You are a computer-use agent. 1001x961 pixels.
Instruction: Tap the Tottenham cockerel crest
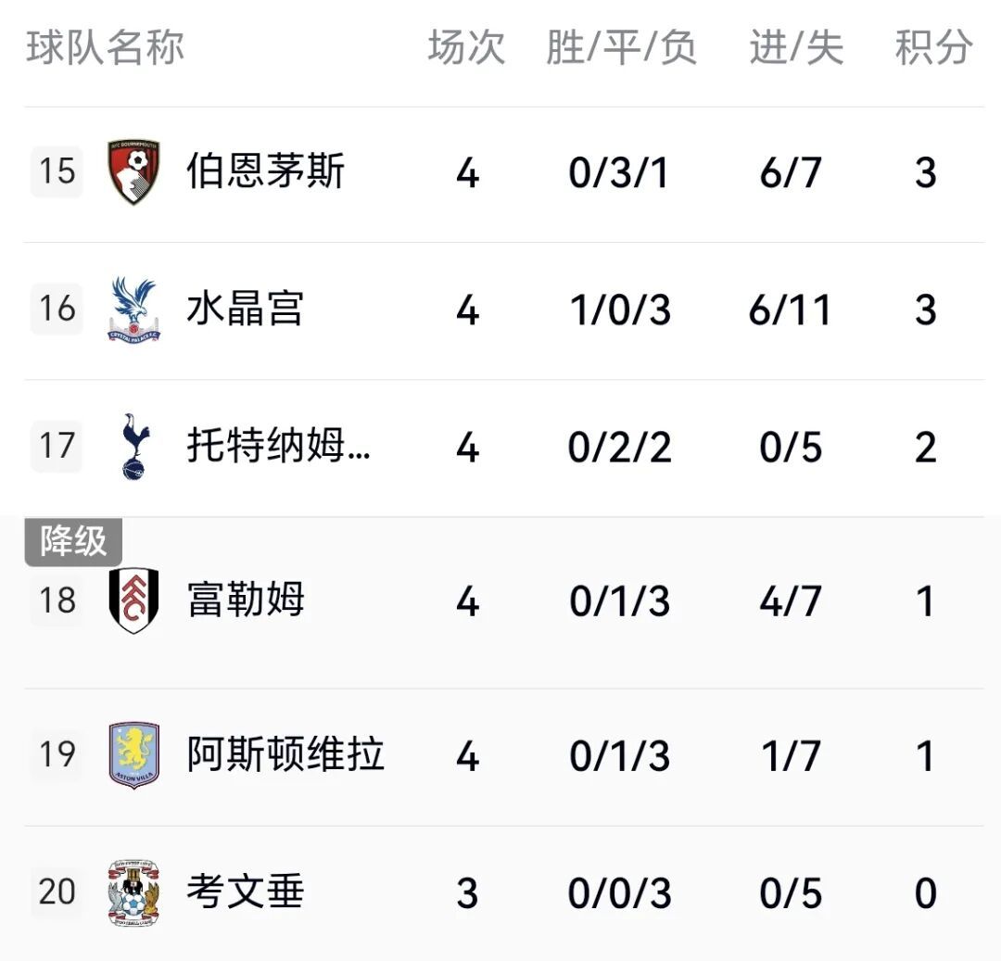click(x=134, y=446)
